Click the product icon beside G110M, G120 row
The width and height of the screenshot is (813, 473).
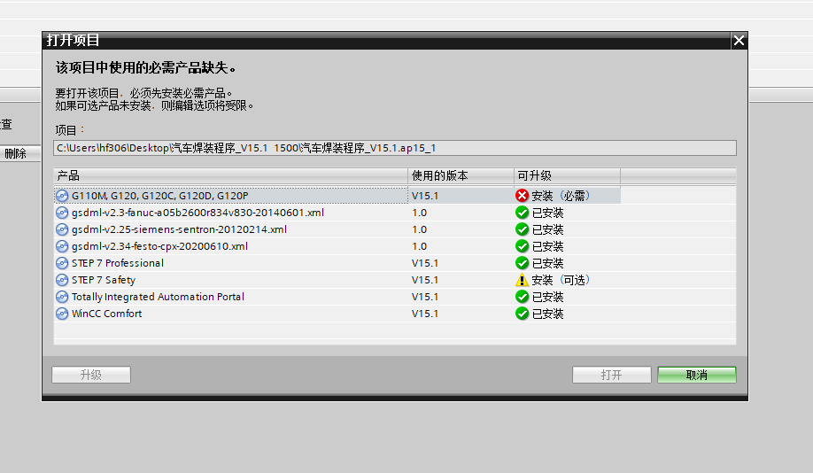62,196
